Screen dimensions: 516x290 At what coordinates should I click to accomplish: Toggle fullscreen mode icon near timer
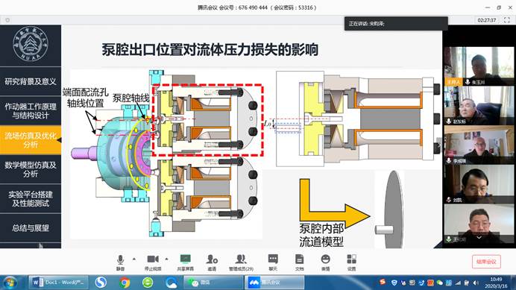[x=507, y=20]
